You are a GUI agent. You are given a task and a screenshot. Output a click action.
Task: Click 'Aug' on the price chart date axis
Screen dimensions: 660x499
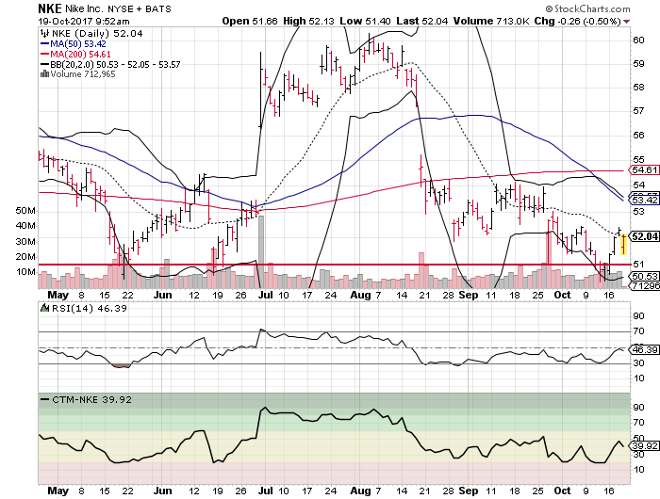point(360,295)
